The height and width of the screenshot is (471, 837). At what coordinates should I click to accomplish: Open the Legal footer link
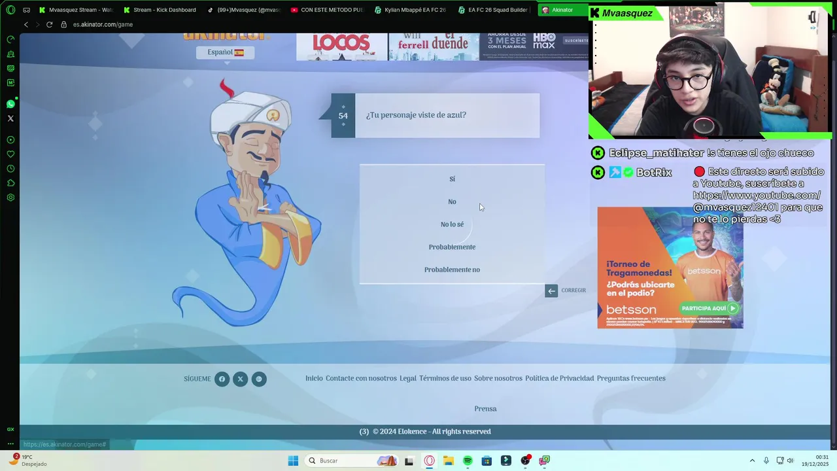(x=408, y=378)
